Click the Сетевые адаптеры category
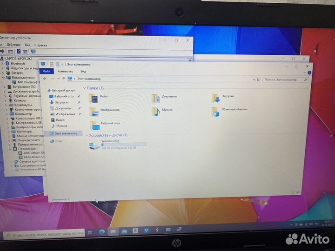The width and height of the screenshot is (335, 251). (32, 161)
